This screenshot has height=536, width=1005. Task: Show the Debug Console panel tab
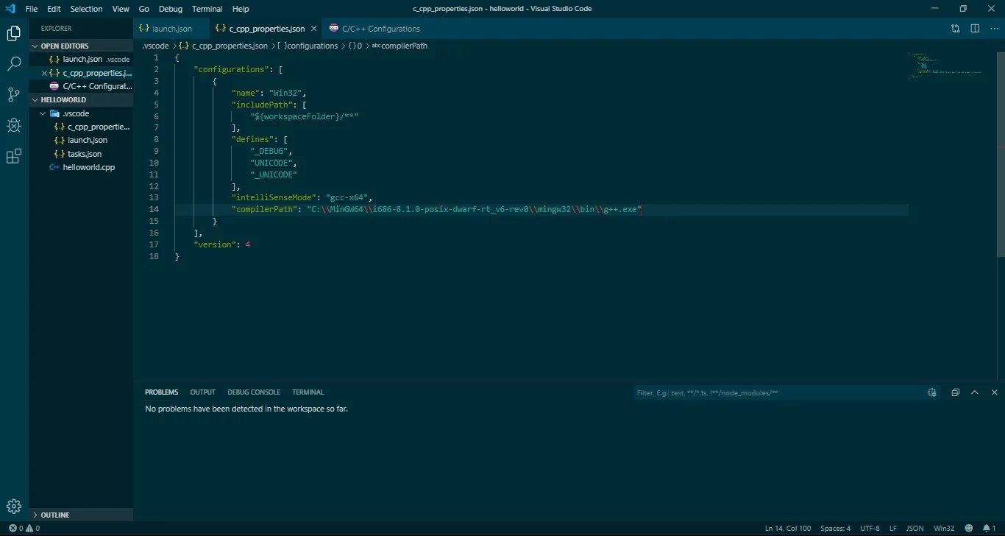point(254,392)
